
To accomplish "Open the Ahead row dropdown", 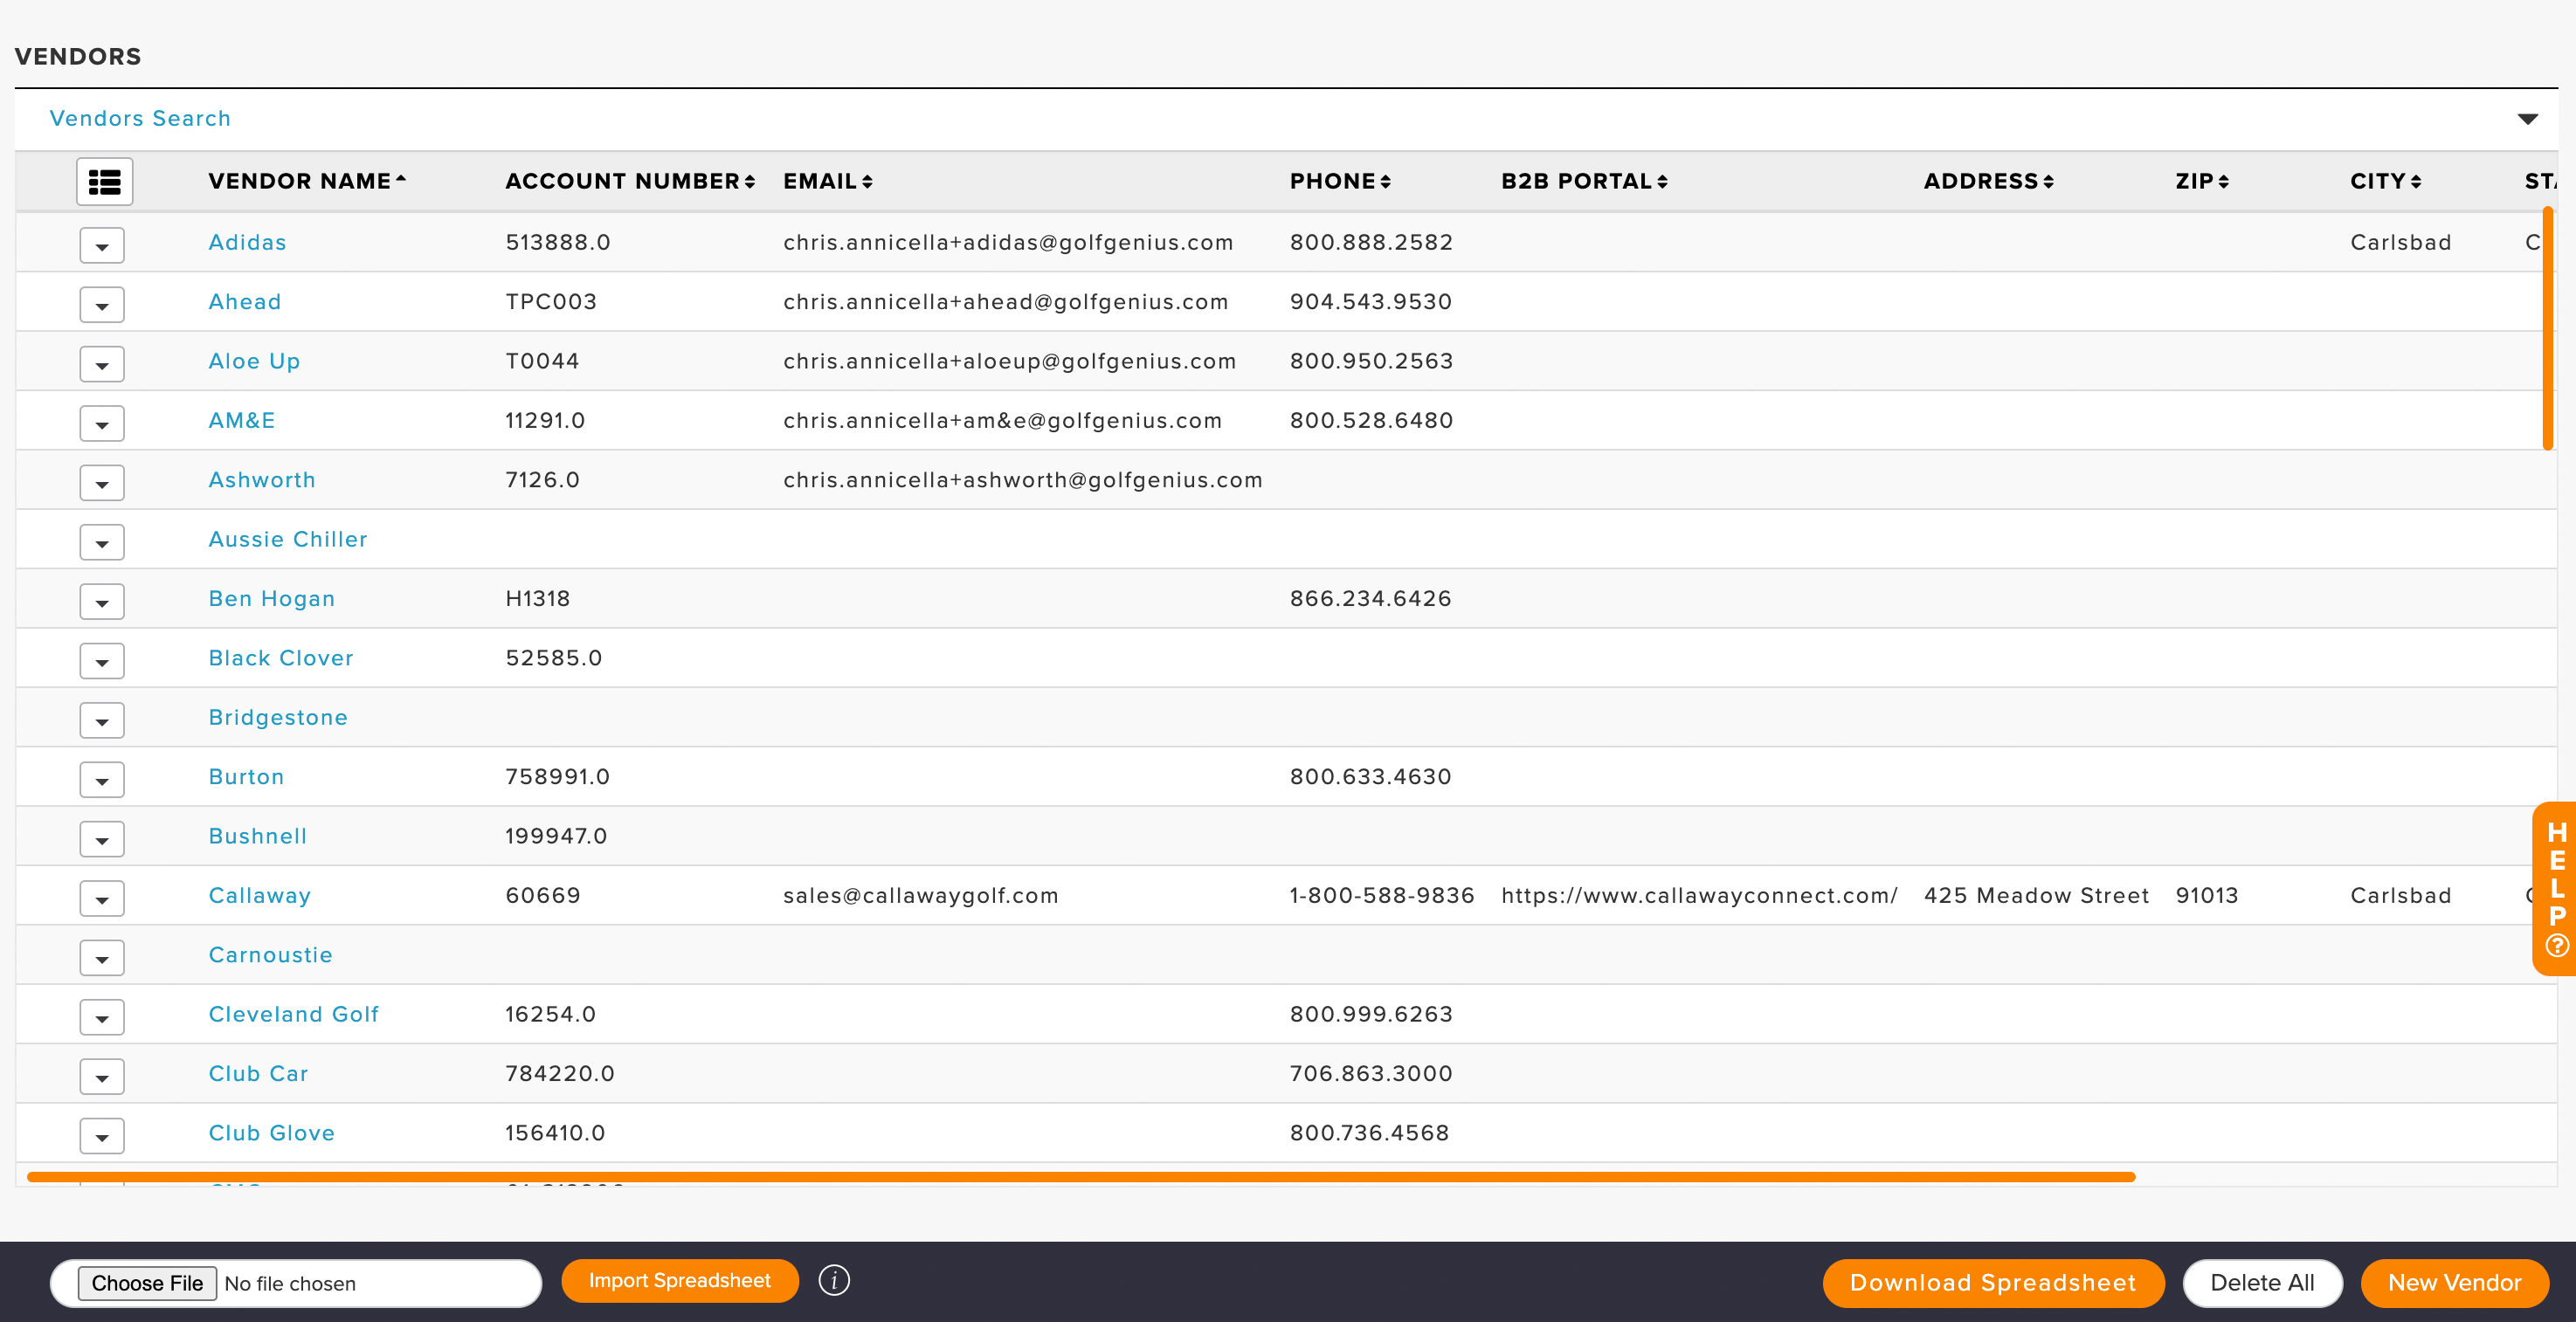I will tap(102, 305).
